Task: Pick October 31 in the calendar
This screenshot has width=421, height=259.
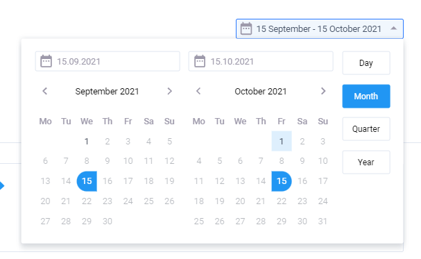Action: (x=323, y=221)
